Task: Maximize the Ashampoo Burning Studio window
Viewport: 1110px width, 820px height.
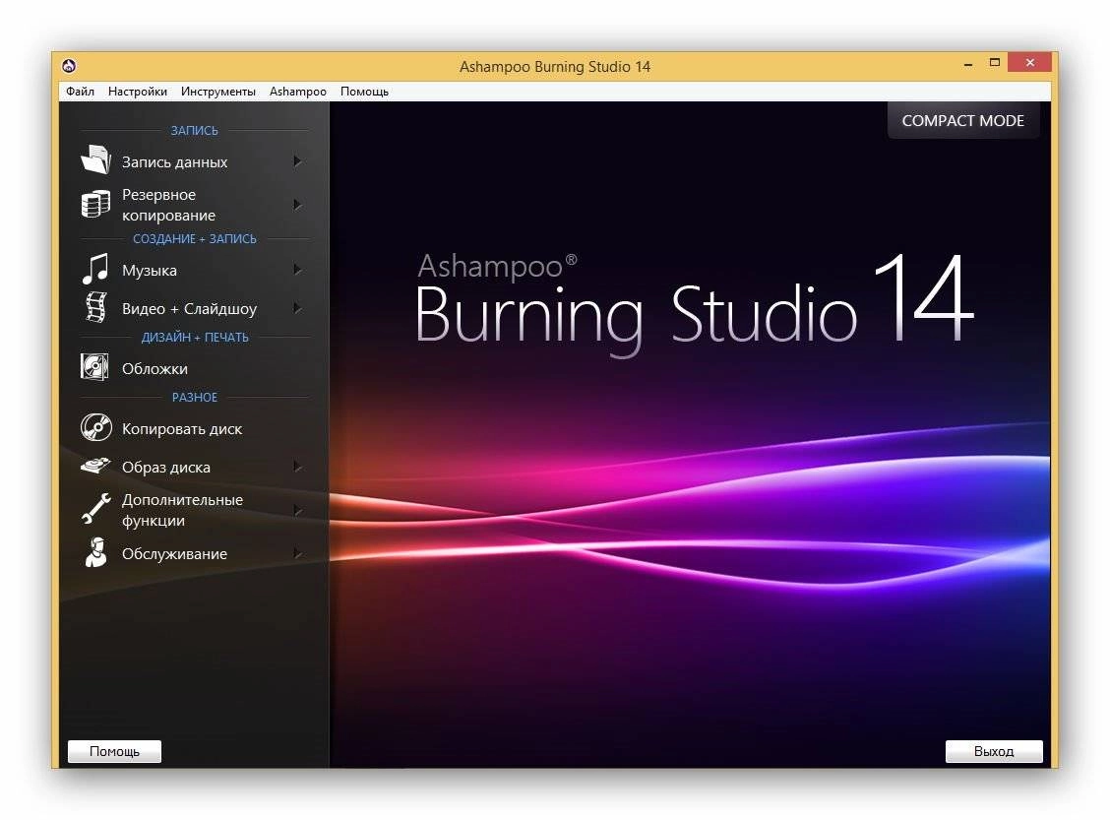Action: coord(995,63)
